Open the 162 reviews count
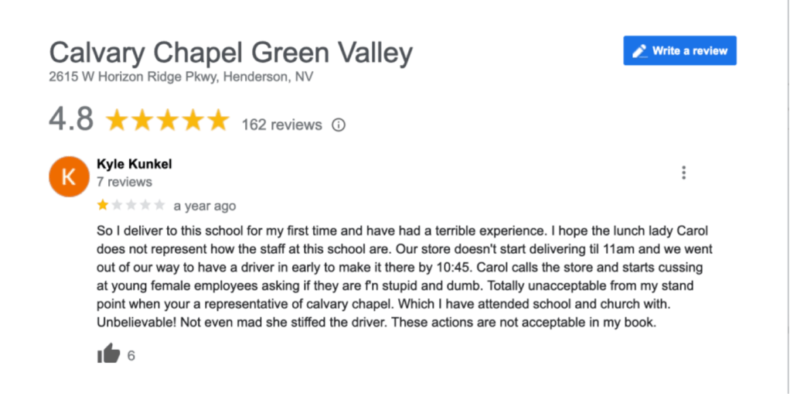 coord(281,125)
